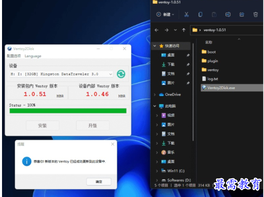Click the 名称 column header
The image size is (264, 197).
tap(209, 42)
